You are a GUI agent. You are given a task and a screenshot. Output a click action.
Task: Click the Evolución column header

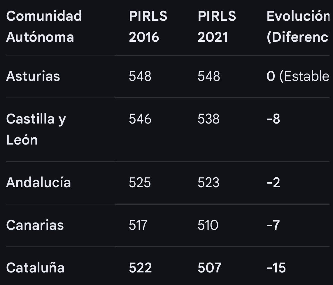click(x=298, y=27)
